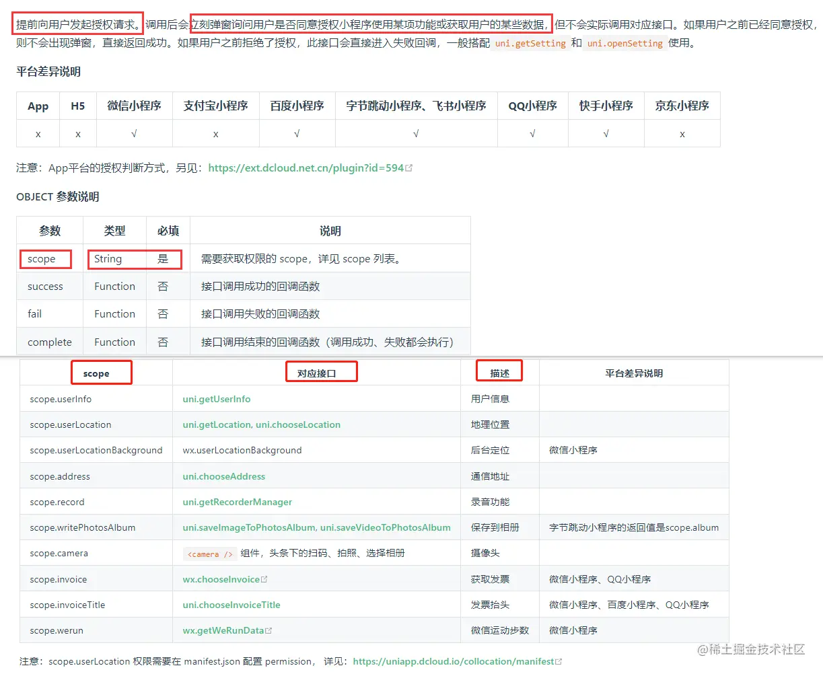This screenshot has width=823, height=674.
Task: Click the 快手小程序 column header
Action: click(606, 106)
